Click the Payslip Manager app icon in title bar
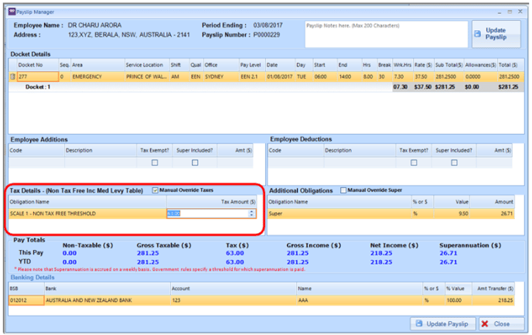The image size is (532, 335). [x=12, y=12]
